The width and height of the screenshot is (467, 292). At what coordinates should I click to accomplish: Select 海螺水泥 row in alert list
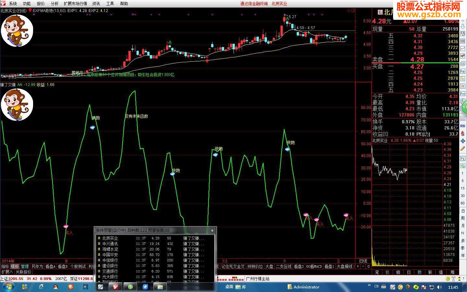tap(155, 249)
